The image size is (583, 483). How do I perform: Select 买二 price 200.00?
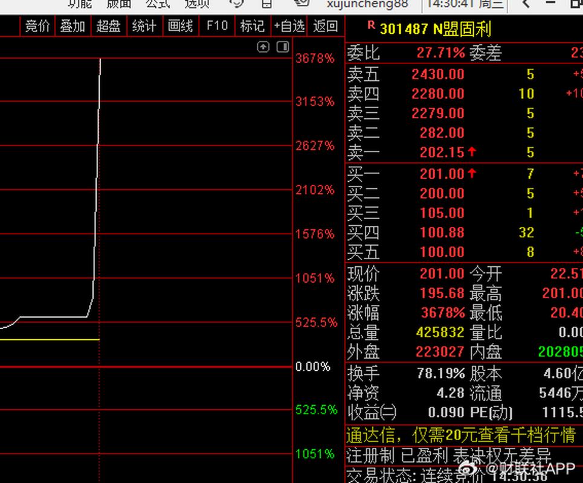(442, 194)
